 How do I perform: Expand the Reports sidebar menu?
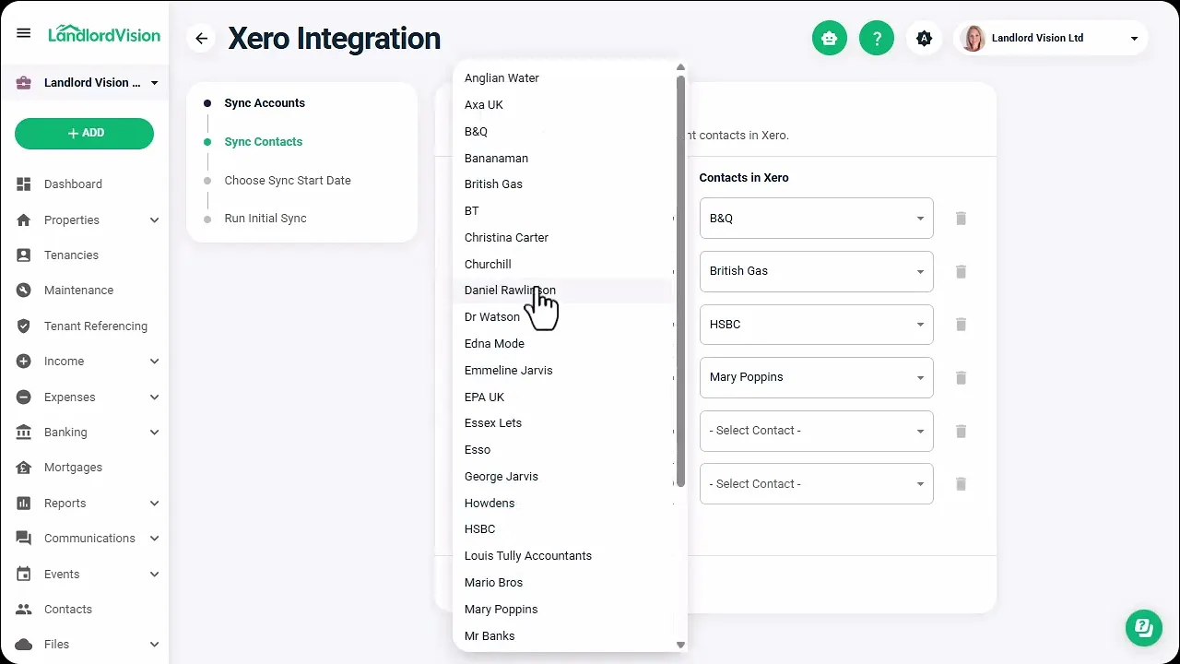click(154, 504)
